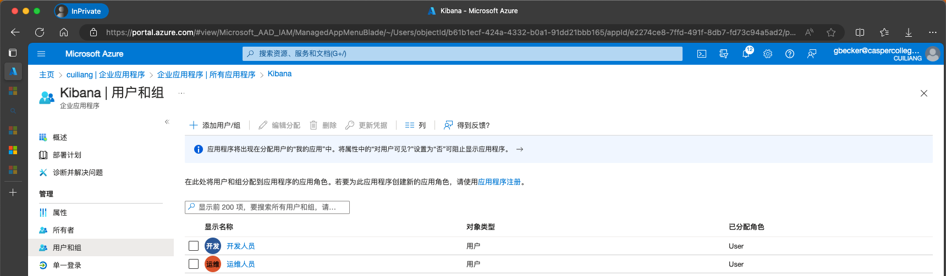Open the more options ellipsis beside the title

click(x=182, y=93)
